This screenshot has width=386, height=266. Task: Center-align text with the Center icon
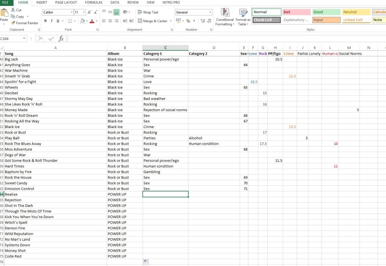pyautogui.click(x=110, y=21)
